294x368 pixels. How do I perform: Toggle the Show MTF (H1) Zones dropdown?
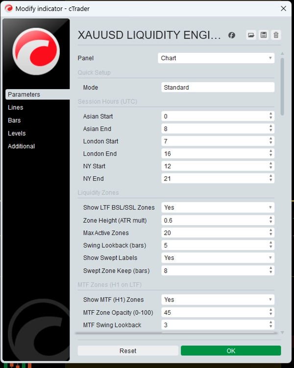coord(218,300)
